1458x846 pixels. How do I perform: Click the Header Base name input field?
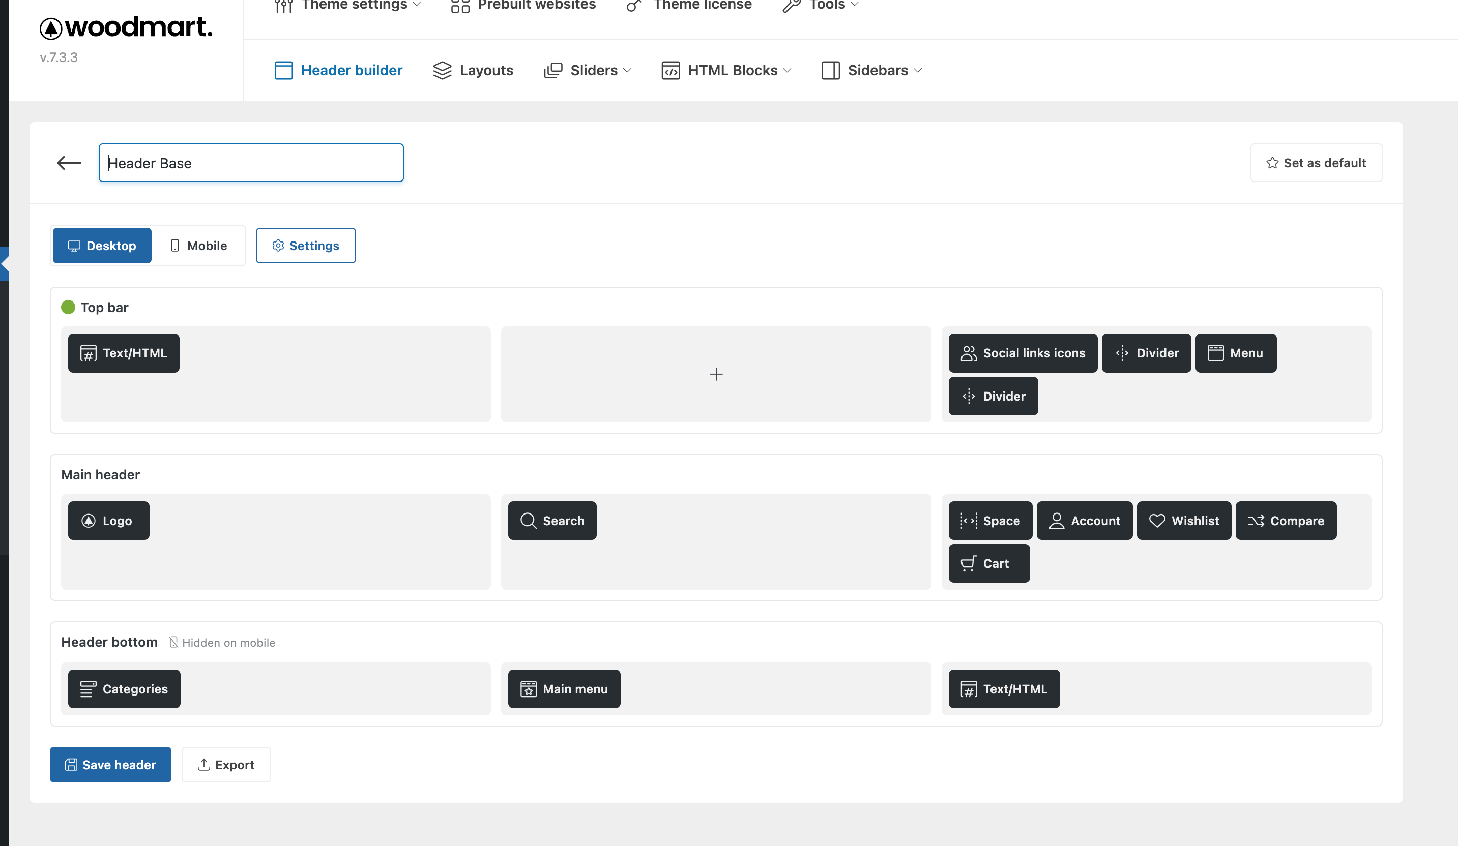tap(251, 163)
